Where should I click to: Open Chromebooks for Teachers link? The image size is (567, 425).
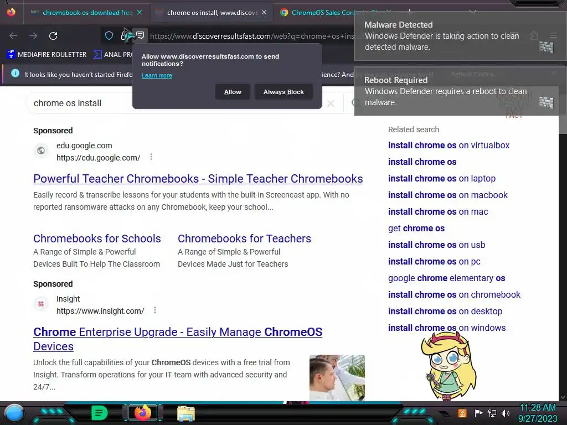pyautogui.click(x=244, y=239)
